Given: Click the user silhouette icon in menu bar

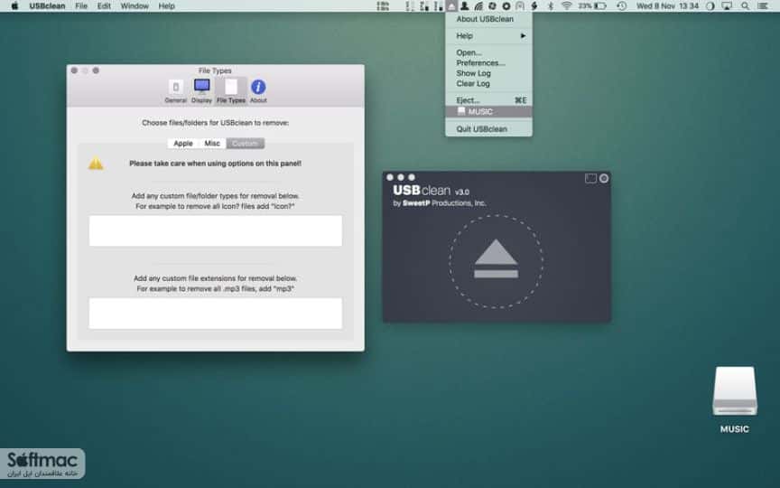Looking at the screenshot, I should [464, 6].
